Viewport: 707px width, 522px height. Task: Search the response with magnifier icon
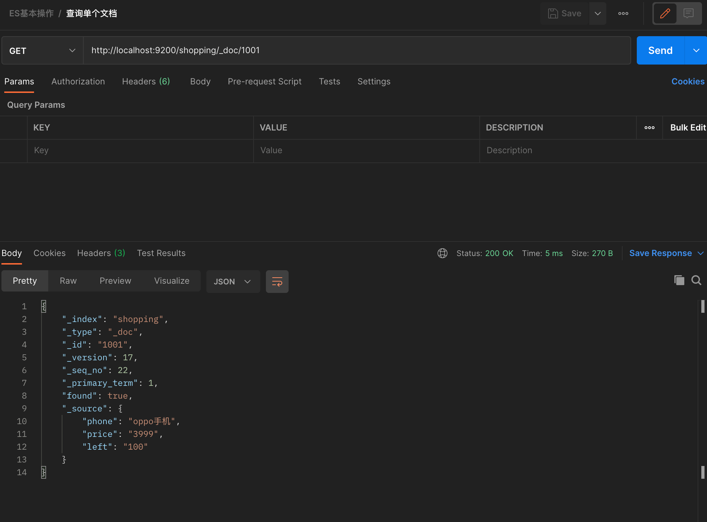696,280
